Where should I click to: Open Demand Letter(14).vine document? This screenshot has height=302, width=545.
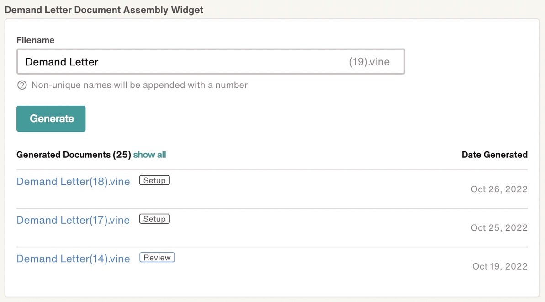[74, 259]
